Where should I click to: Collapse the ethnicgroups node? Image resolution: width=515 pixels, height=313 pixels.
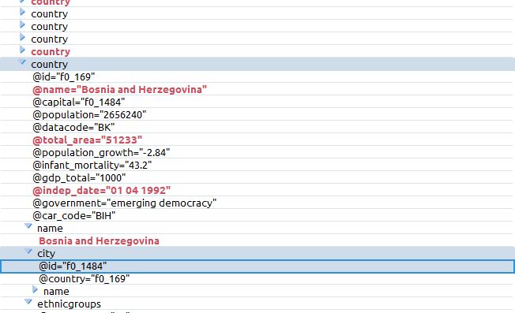[28, 302]
